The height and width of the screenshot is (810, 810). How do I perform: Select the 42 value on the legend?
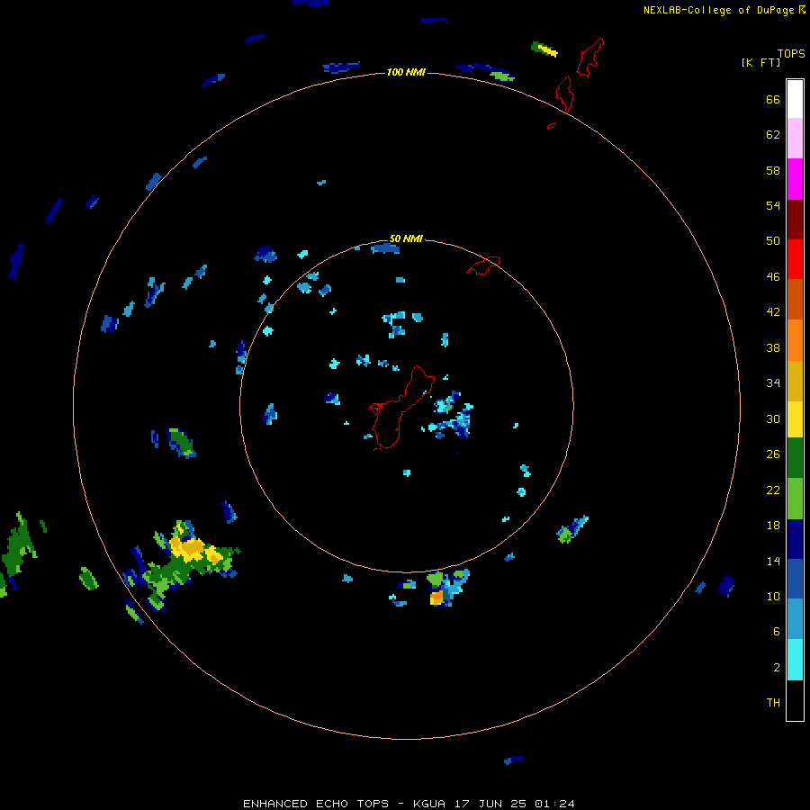click(x=773, y=312)
